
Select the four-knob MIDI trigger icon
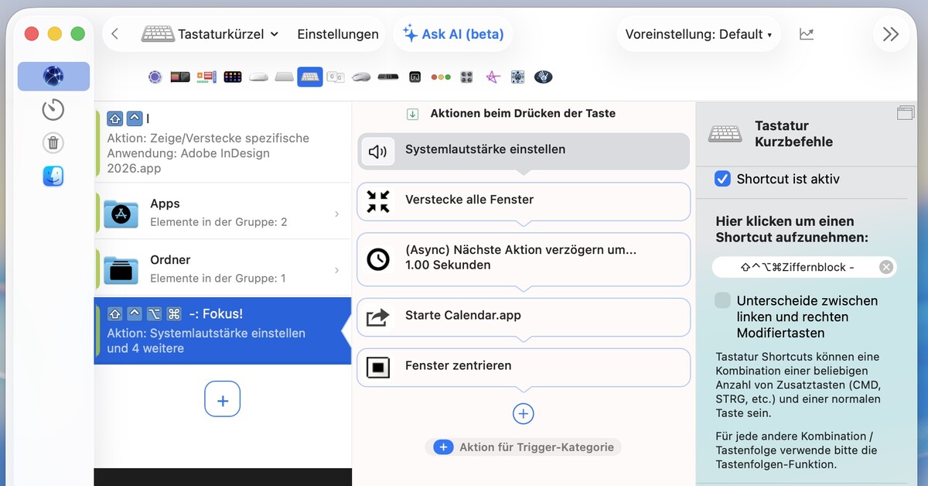pos(466,77)
